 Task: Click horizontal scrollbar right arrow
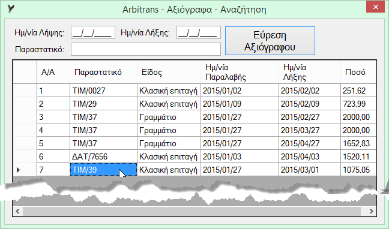pyautogui.click(x=372, y=211)
